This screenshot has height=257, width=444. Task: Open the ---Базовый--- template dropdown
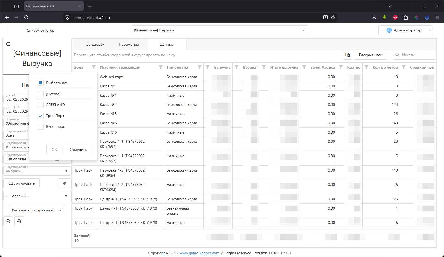pyautogui.click(x=37, y=196)
